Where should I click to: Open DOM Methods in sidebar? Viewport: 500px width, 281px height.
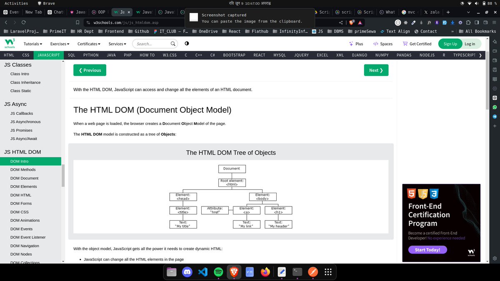[x=30, y=170]
